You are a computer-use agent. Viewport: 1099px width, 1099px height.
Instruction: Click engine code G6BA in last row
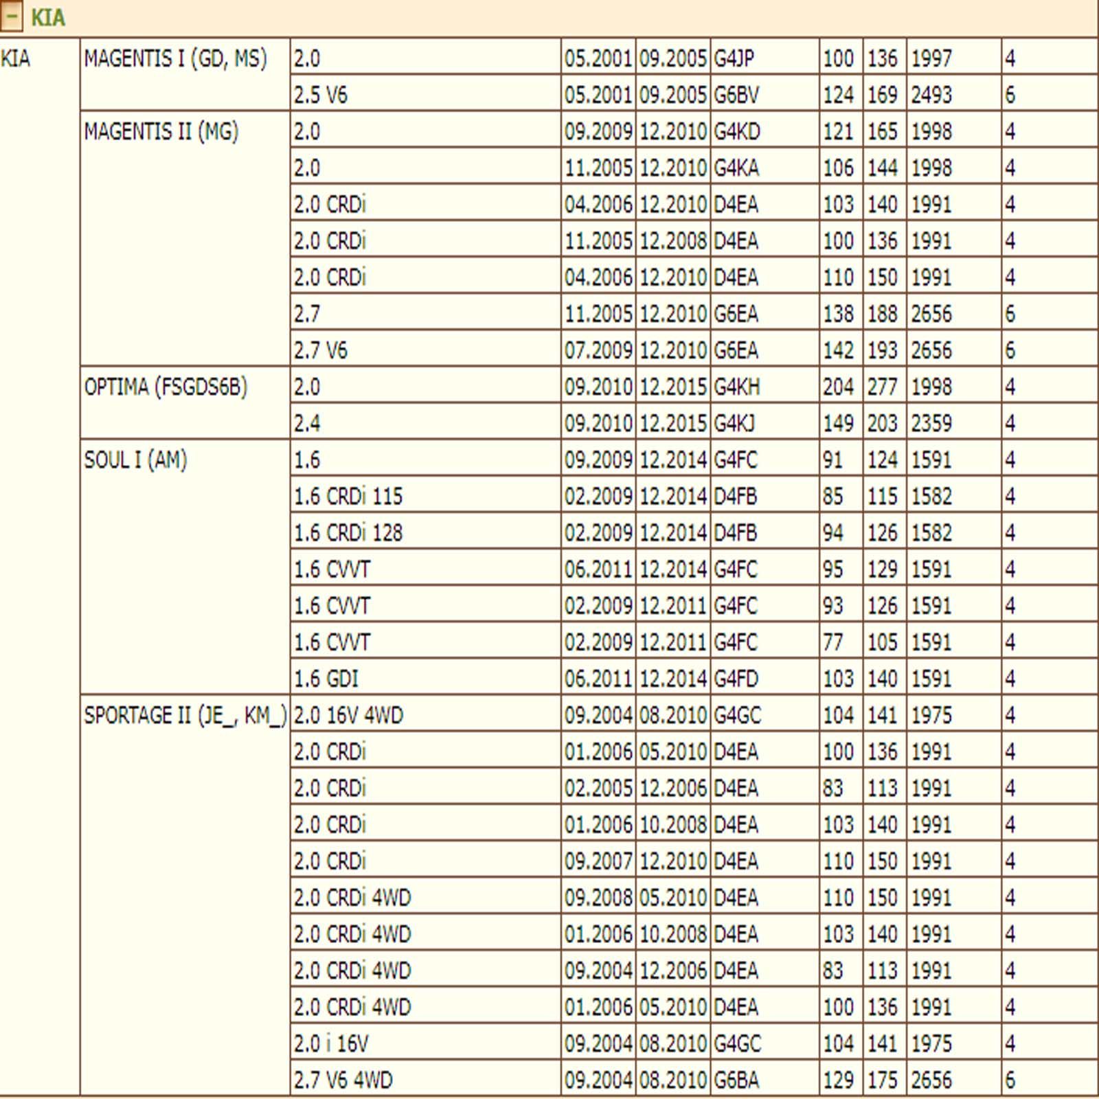[x=736, y=1080]
